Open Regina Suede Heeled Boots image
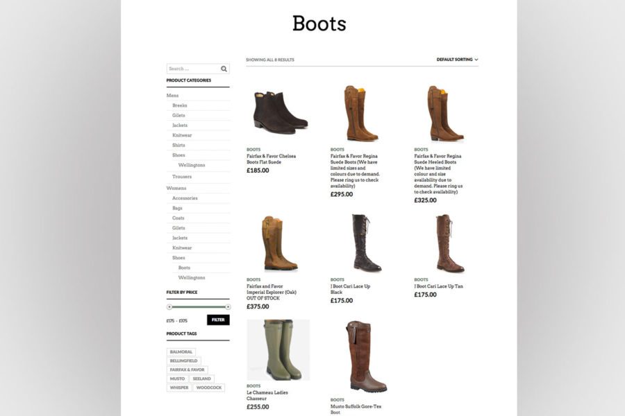The image size is (625, 416). pos(445,113)
